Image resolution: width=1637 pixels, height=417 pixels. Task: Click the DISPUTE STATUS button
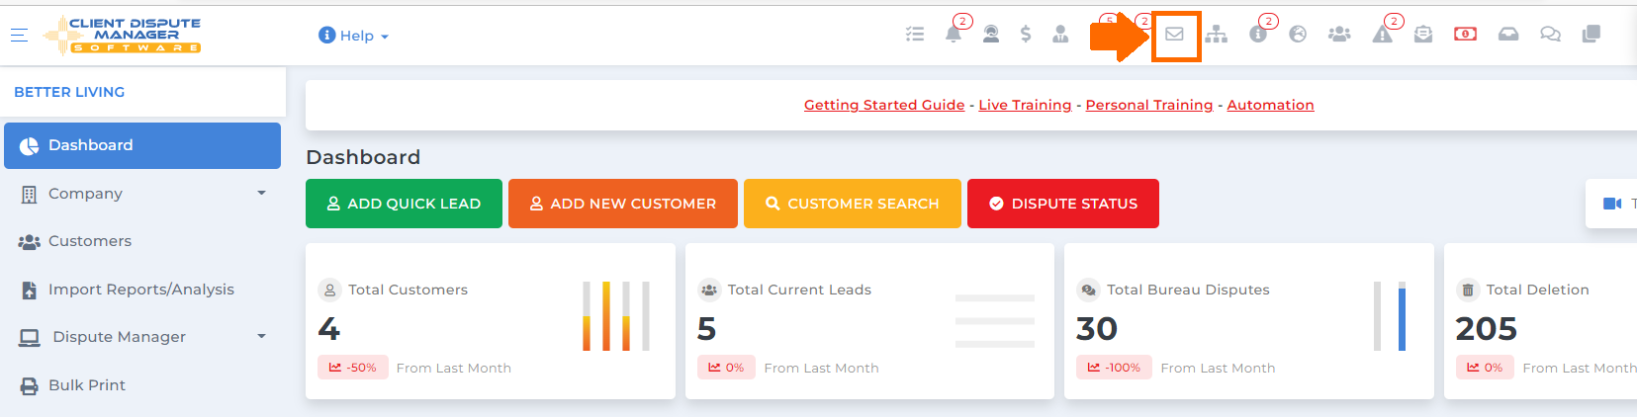tap(1063, 204)
